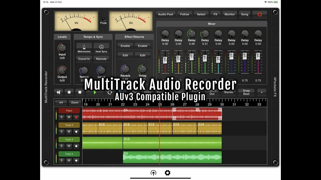Mute Track 4
Viewport: 321px width, 180px height.
pos(69,160)
